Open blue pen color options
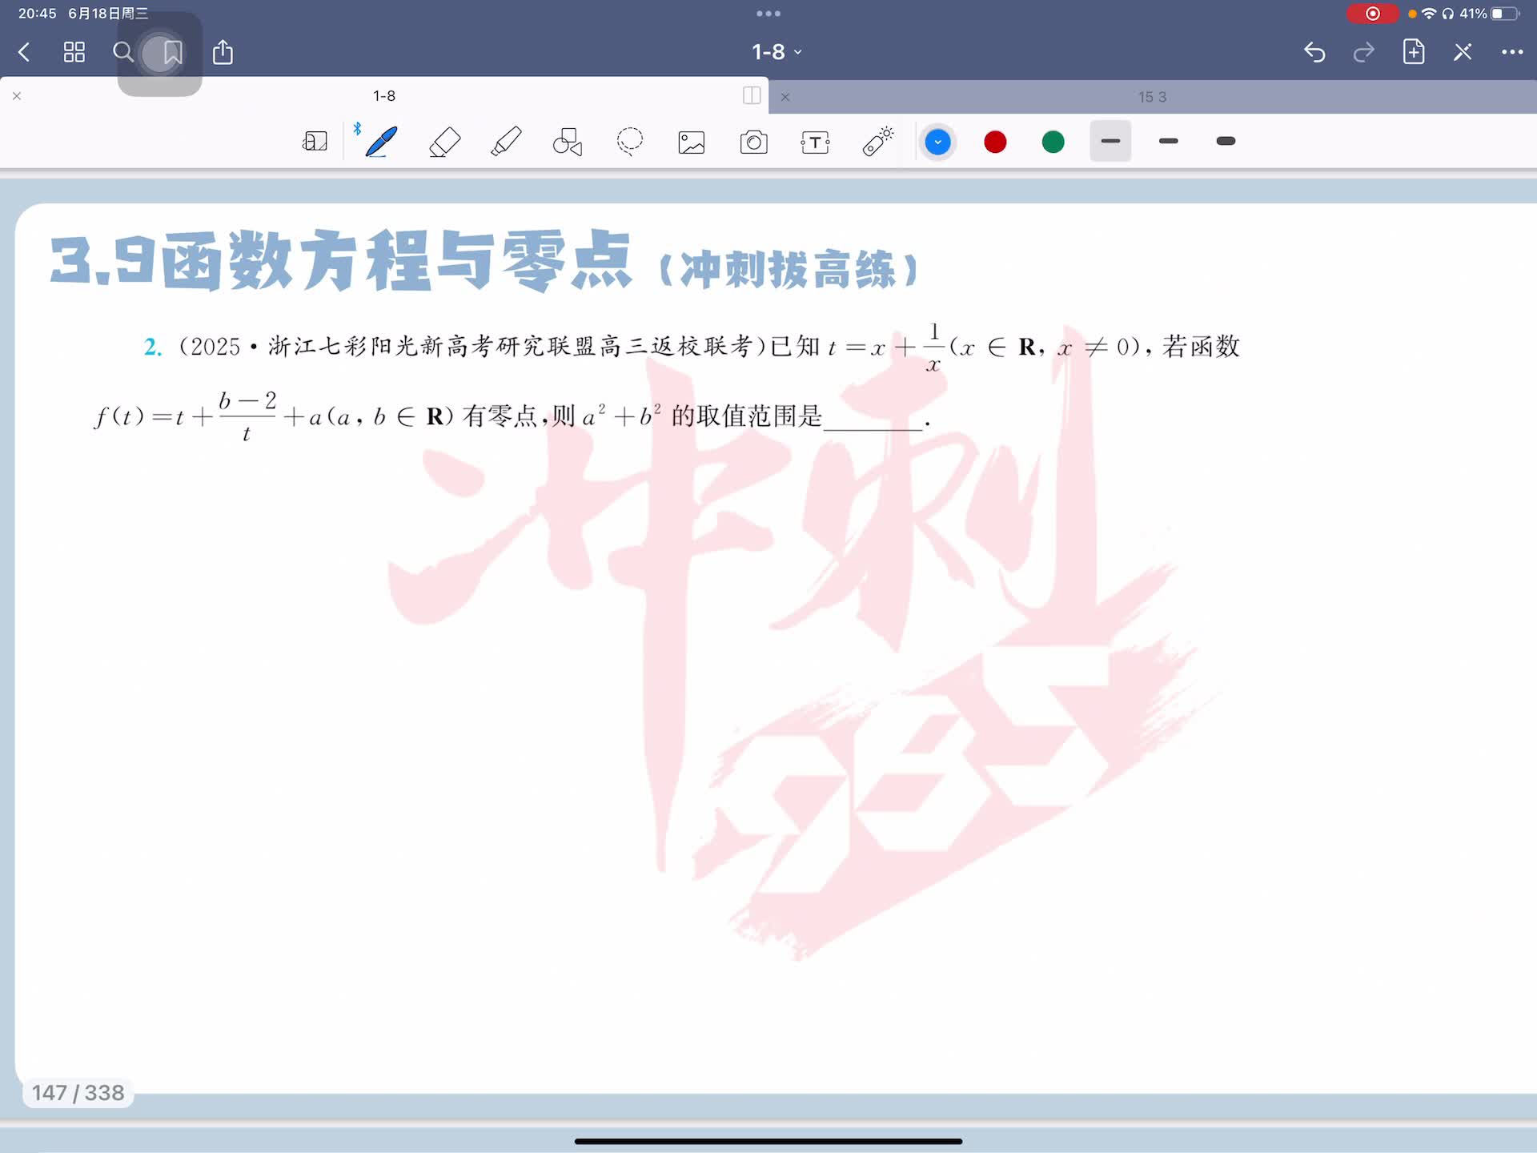1537x1153 pixels. point(937,142)
